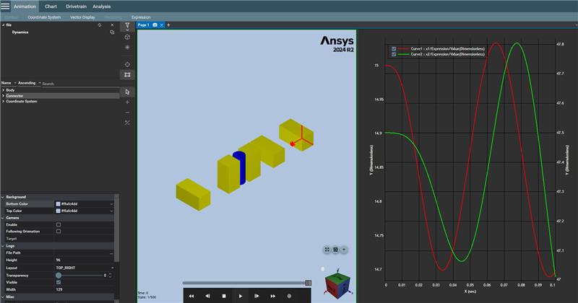Expand the Body tree node

[3, 90]
